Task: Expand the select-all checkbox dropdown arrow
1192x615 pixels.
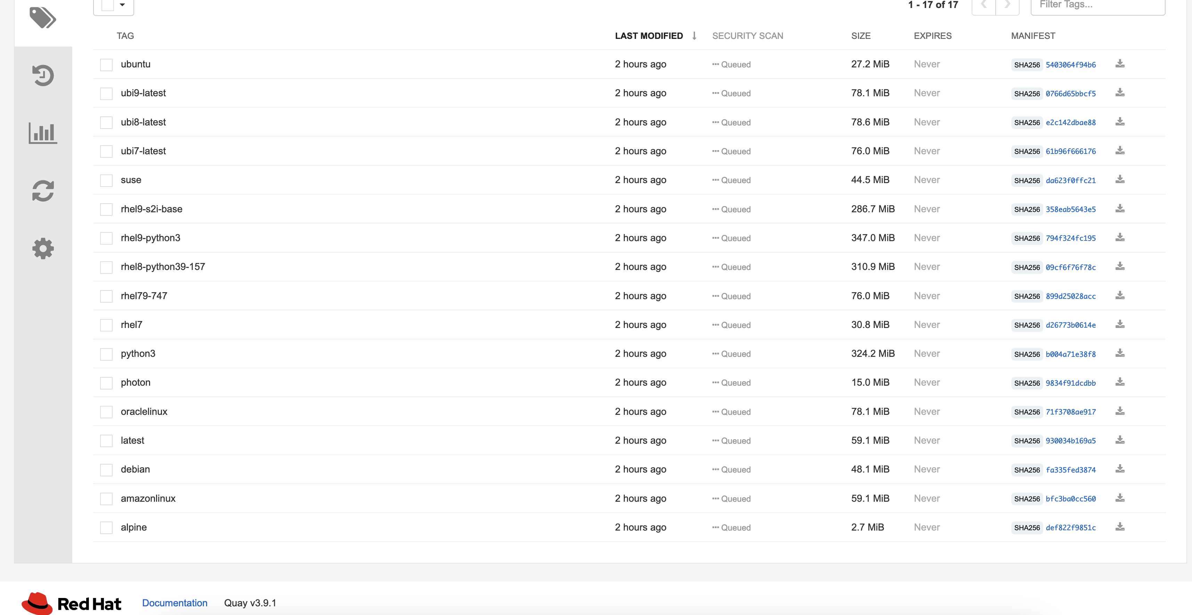Action: [122, 5]
